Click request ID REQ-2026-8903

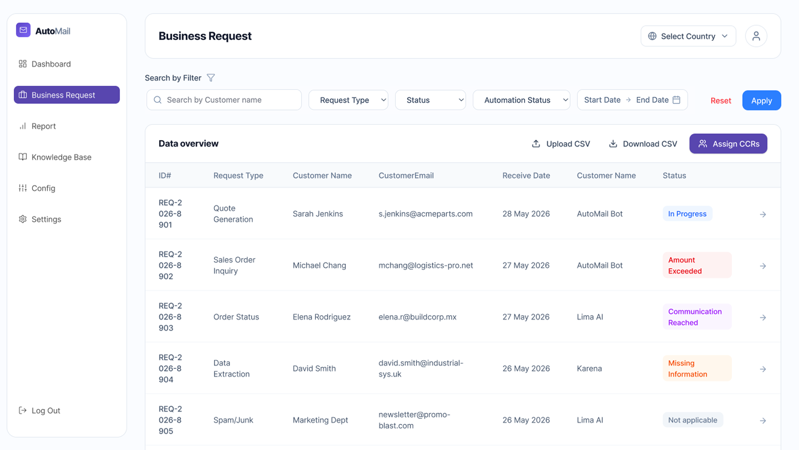[x=170, y=317]
